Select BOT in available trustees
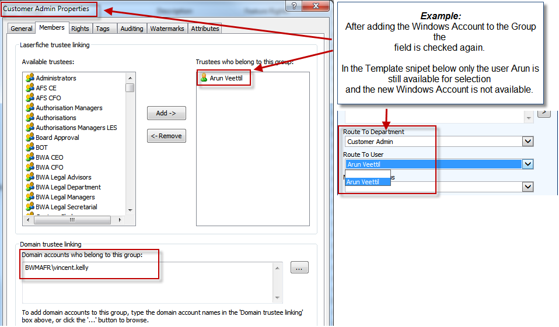Image resolution: width=559 pixels, height=327 pixels. [x=41, y=147]
